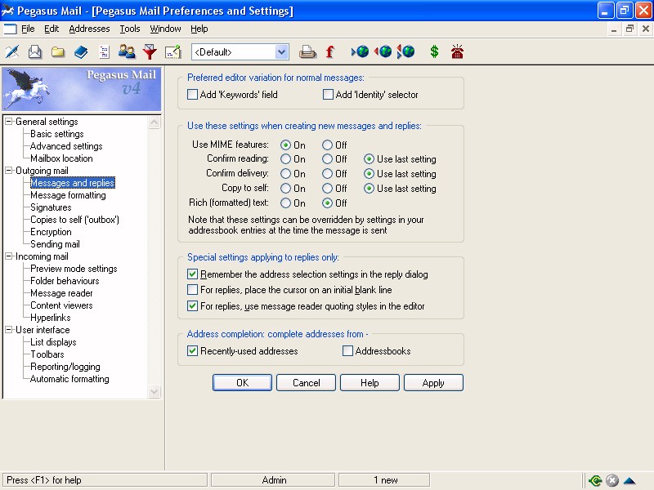Click the globe with left red arrow icon
The image size is (654, 490).
(383, 52)
